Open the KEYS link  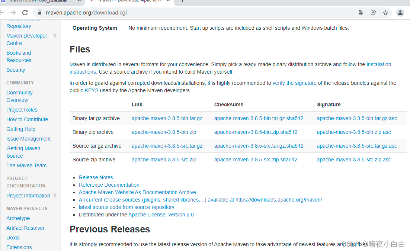tap(92, 90)
